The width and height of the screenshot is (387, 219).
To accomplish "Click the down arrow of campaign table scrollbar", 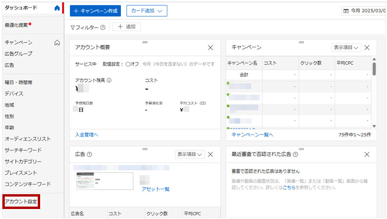I will pyautogui.click(x=374, y=126).
